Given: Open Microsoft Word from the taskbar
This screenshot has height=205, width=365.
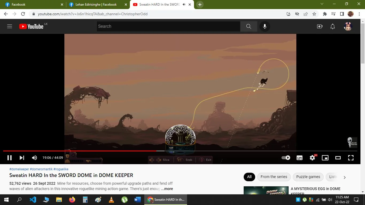Looking at the screenshot, I should 138,200.
